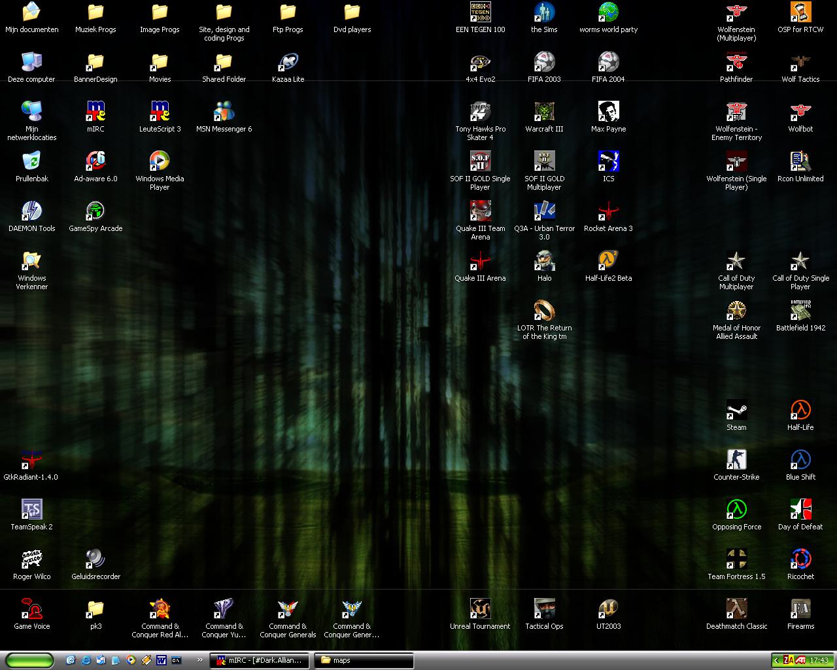Launch Steam from the desktop
Viewport: 837px width, 670px height.
(736, 410)
